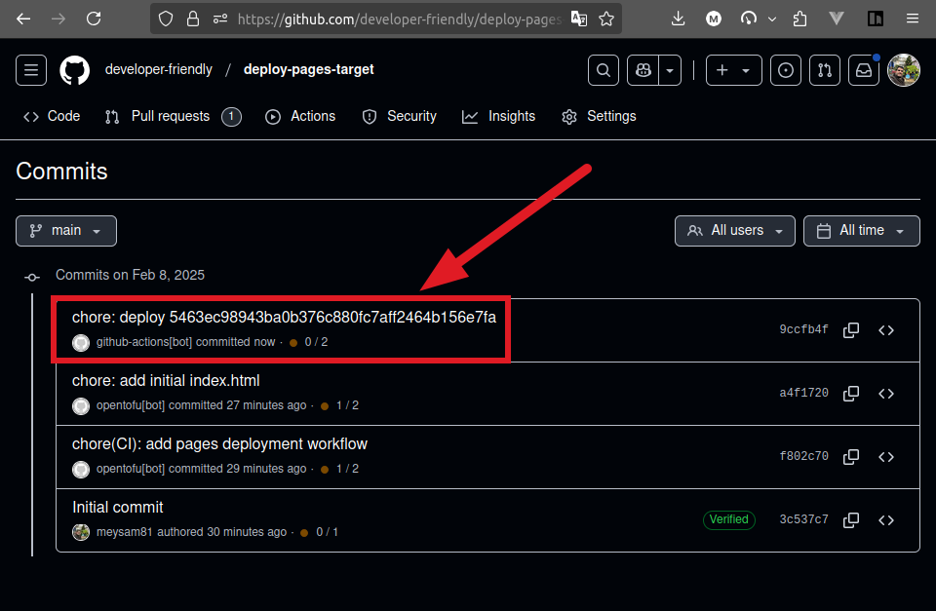936x611 pixels.
Task: Open the Issues icon in header
Action: click(x=786, y=70)
